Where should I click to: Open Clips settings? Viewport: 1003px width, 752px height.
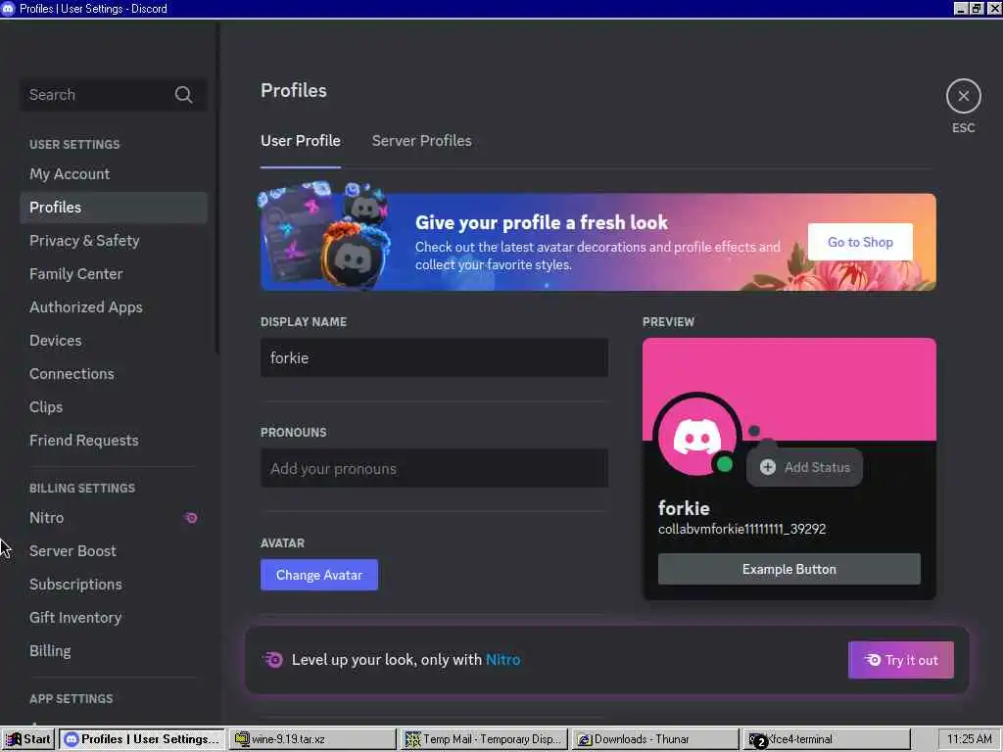click(x=114, y=406)
